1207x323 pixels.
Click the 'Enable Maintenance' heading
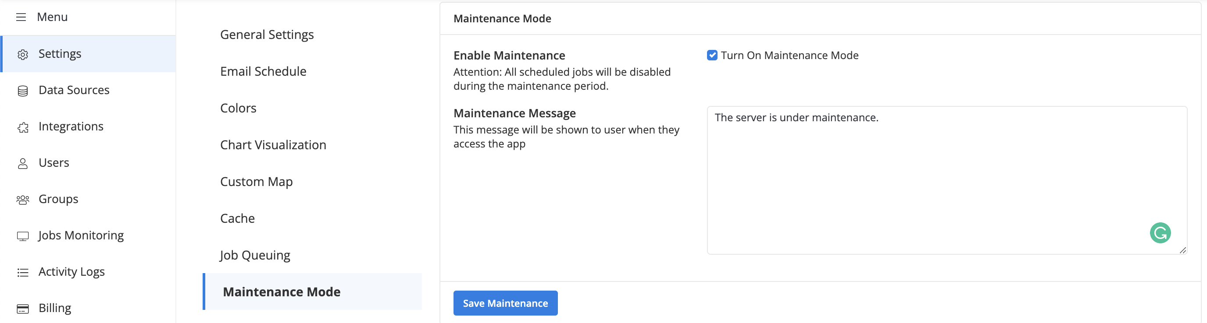click(x=509, y=56)
